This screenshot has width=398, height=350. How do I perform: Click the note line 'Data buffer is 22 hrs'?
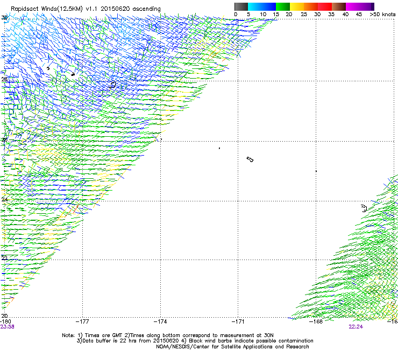(x=109, y=341)
